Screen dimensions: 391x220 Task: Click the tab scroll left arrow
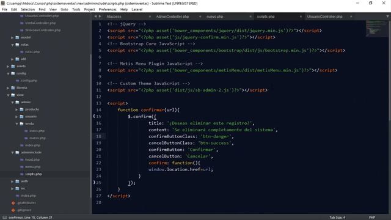(x=95, y=16)
